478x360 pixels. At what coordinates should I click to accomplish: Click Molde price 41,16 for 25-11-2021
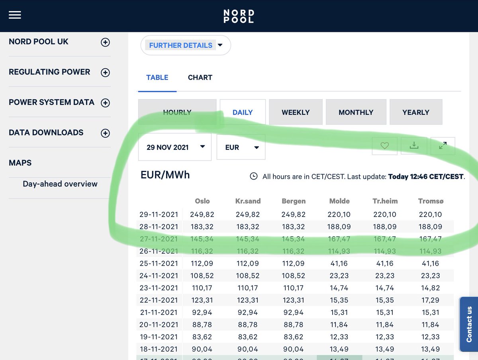coord(339,263)
